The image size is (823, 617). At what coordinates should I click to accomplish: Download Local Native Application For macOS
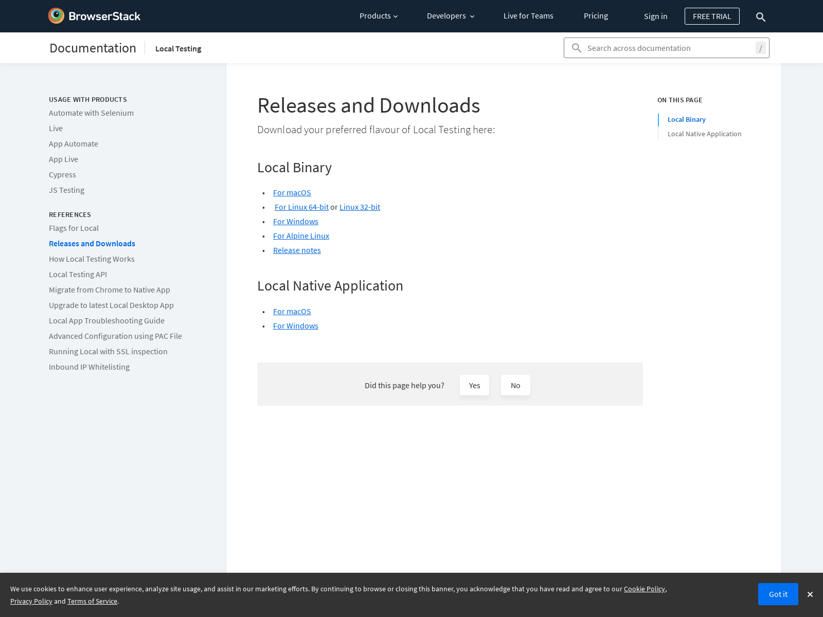click(292, 312)
